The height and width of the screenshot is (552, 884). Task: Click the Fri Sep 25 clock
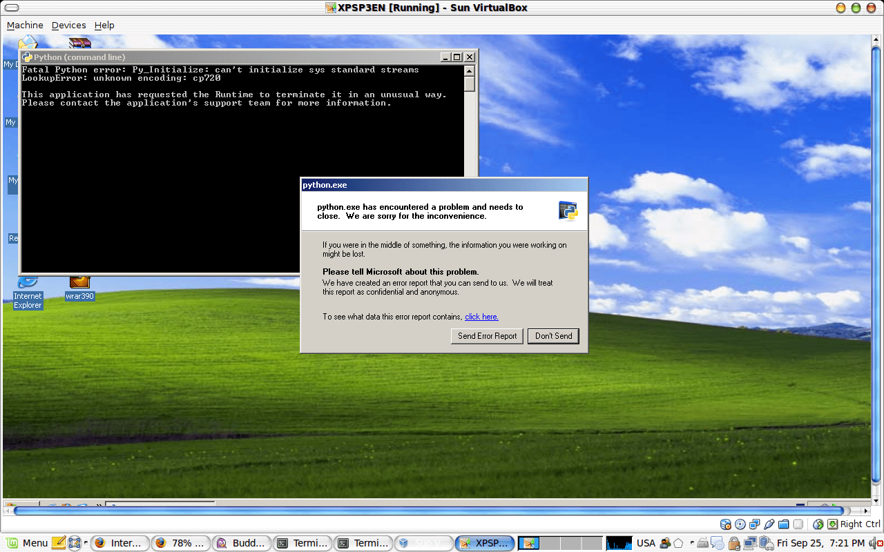pos(820,543)
